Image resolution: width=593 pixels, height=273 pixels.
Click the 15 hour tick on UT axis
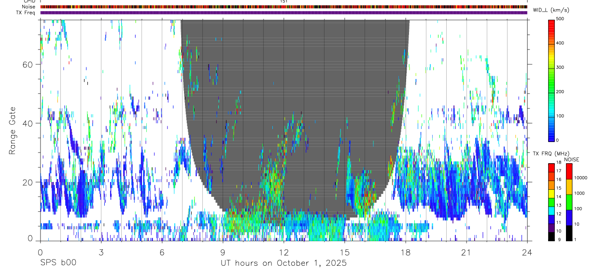[x=344, y=252]
